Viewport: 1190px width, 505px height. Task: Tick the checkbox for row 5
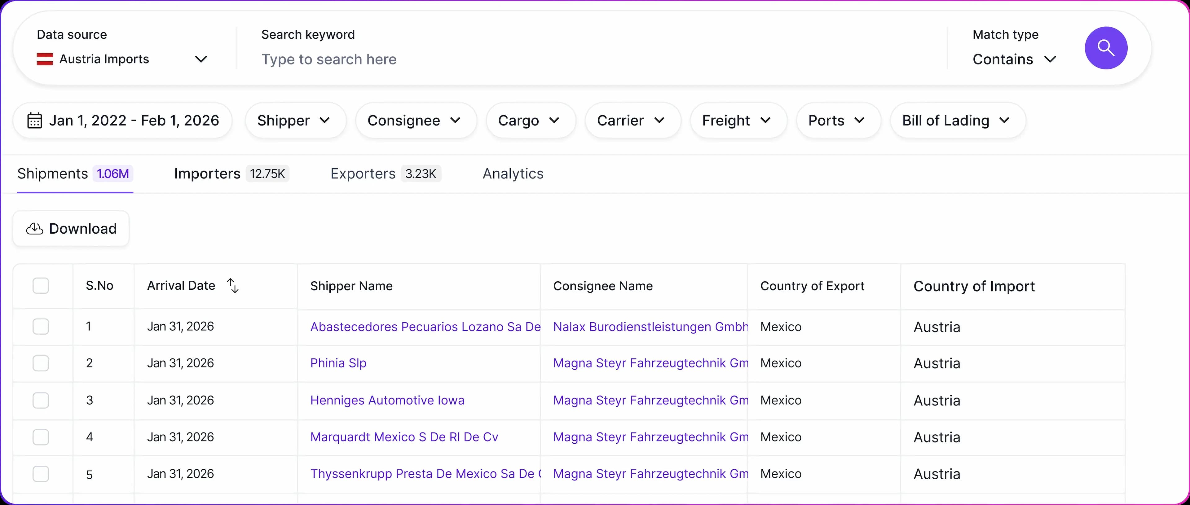pos(41,474)
